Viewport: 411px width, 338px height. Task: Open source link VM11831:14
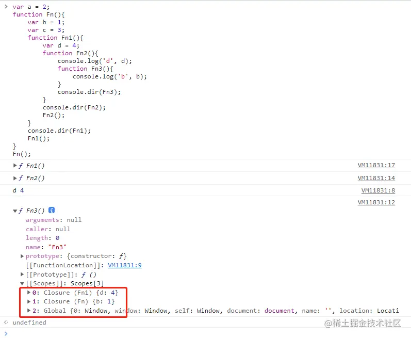[x=376, y=178]
